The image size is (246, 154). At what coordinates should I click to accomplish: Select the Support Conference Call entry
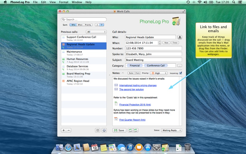(84, 38)
